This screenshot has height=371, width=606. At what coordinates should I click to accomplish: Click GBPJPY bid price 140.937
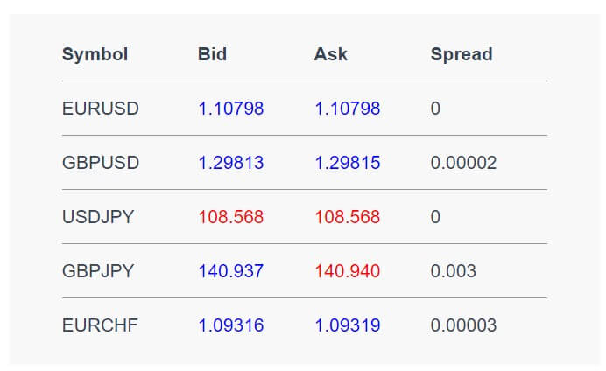click(231, 271)
